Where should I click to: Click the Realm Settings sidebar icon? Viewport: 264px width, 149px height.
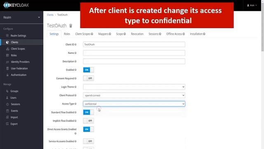point(7,36)
